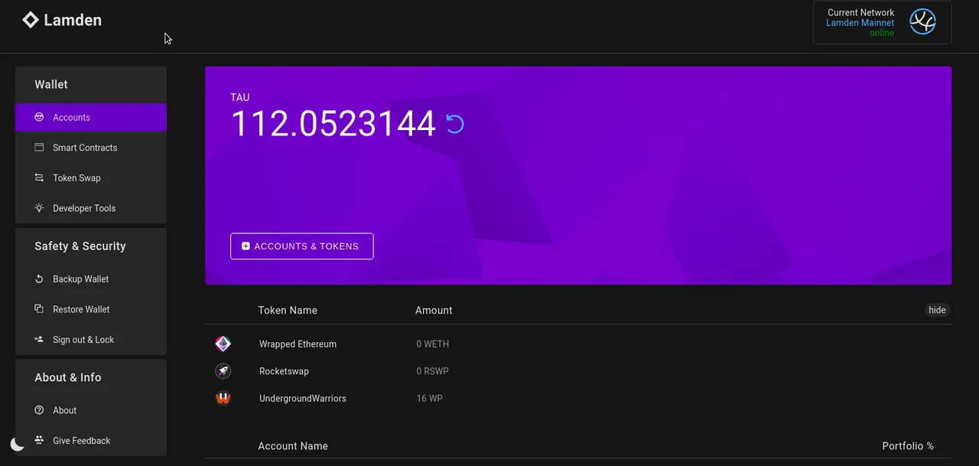
Task: Click the Backup Wallet circular icon
Action: tap(39, 279)
